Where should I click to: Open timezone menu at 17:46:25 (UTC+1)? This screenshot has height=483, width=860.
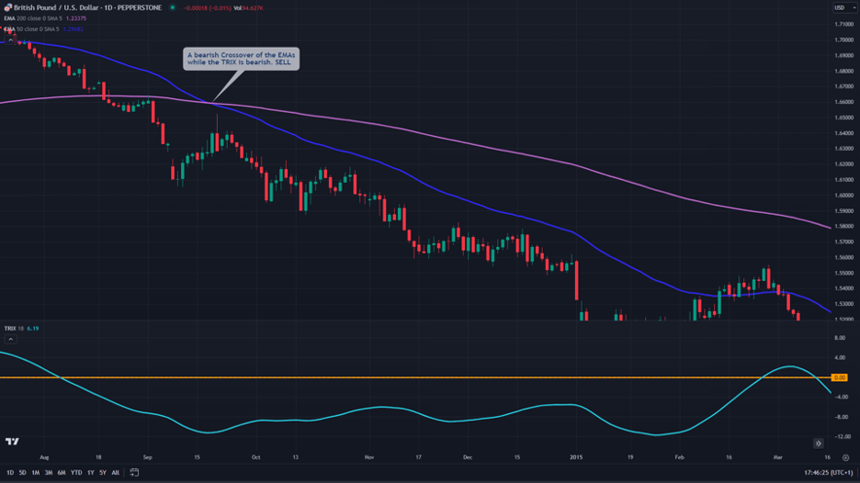(x=828, y=473)
